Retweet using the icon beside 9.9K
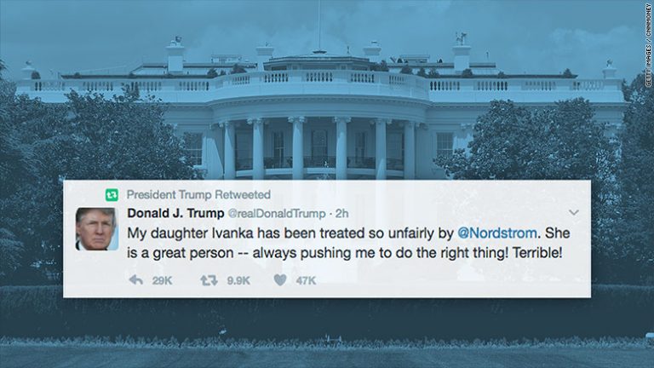This screenshot has height=368, width=654. pyautogui.click(x=208, y=279)
